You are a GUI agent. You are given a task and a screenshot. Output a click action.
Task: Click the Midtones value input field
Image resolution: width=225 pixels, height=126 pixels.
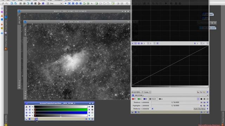point(146,109)
